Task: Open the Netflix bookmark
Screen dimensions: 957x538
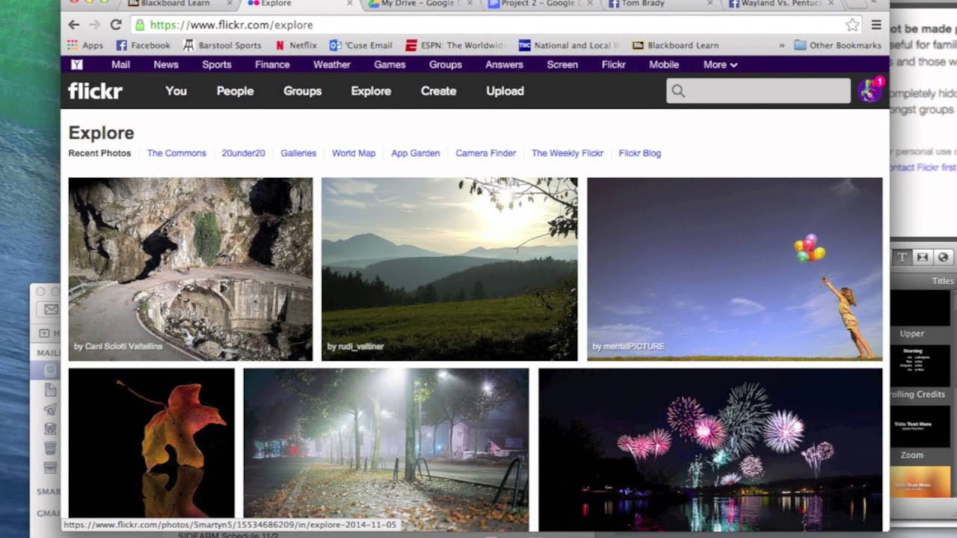Action: coord(296,46)
